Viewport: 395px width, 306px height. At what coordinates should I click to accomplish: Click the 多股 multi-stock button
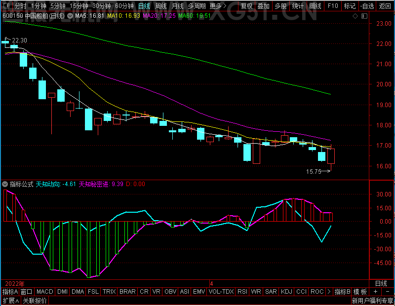(280, 6)
